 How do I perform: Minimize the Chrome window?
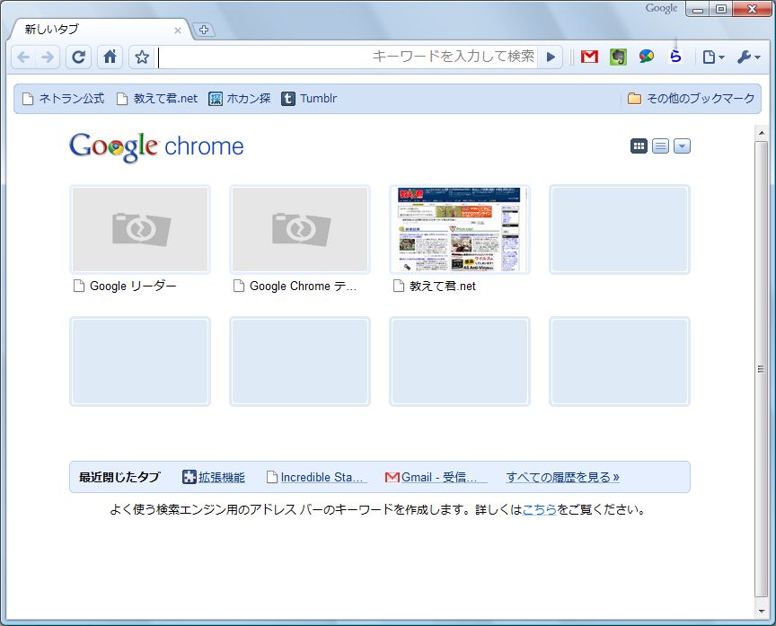(698, 9)
